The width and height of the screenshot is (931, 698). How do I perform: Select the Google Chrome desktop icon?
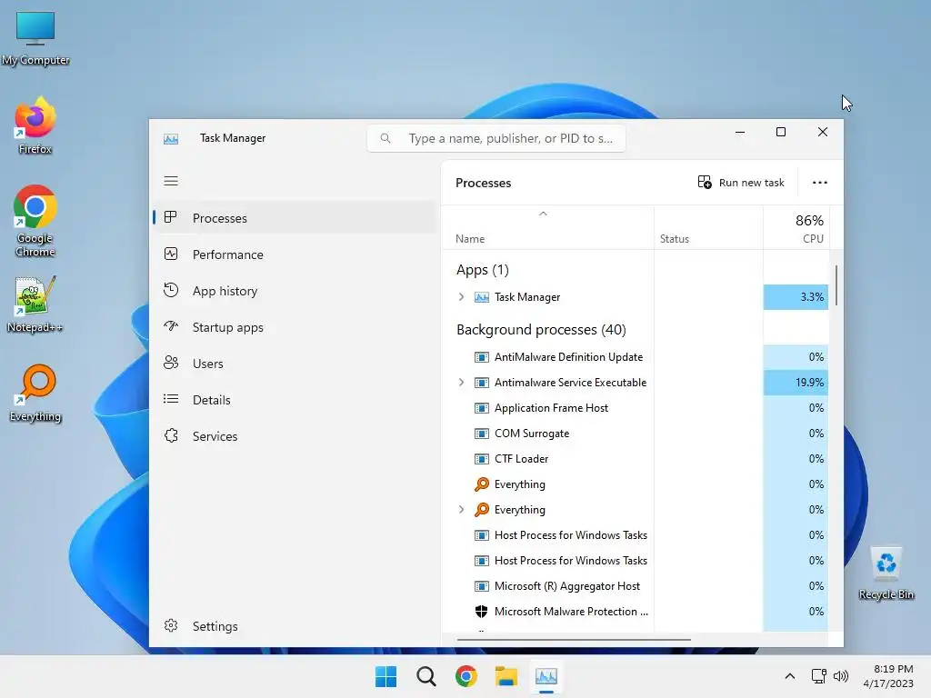(35, 221)
